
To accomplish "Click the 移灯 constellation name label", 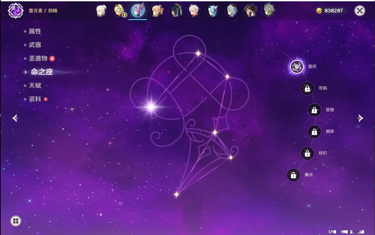I will (323, 153).
